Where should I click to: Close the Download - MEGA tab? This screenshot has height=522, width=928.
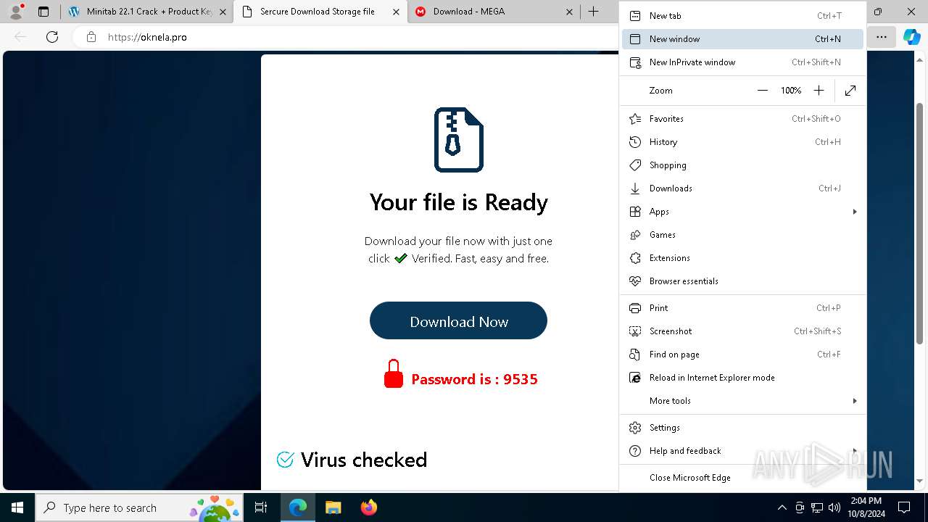(569, 12)
